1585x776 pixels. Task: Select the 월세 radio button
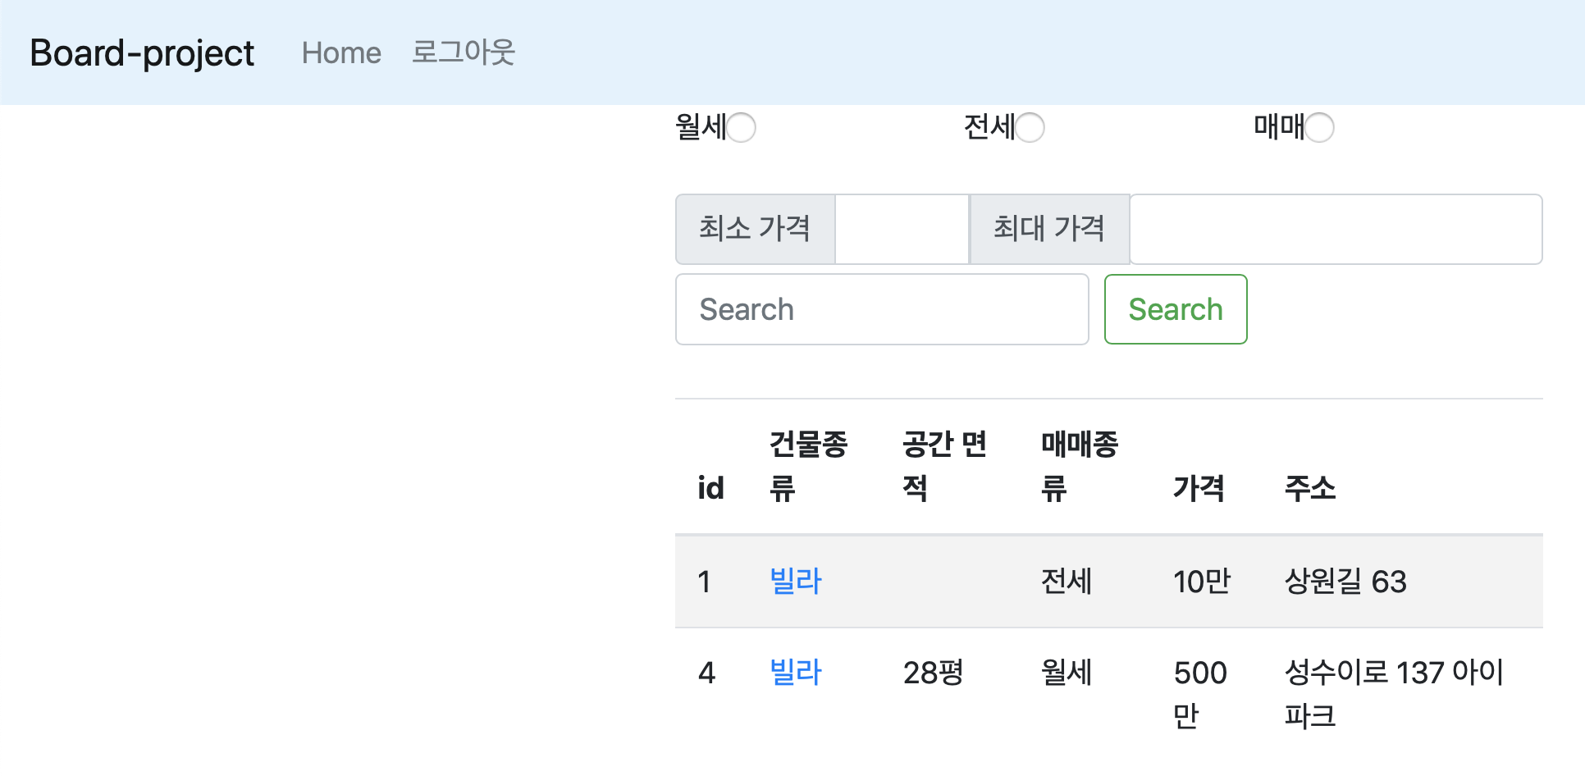[742, 128]
